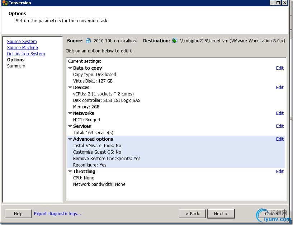Collapse the Devices section

[70, 88]
